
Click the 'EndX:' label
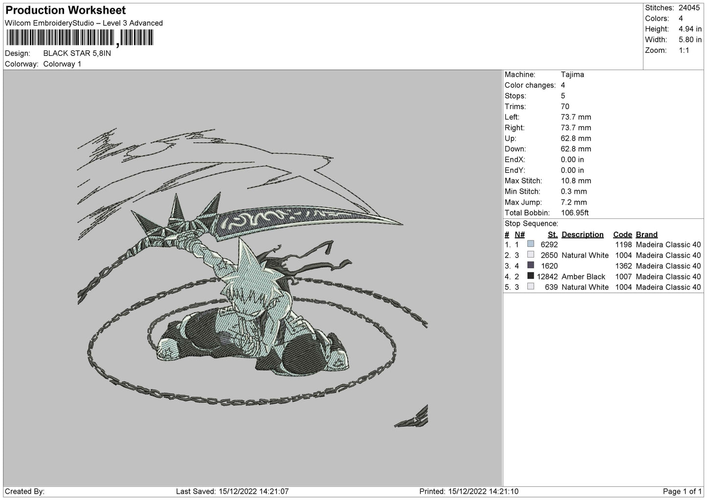click(x=515, y=160)
